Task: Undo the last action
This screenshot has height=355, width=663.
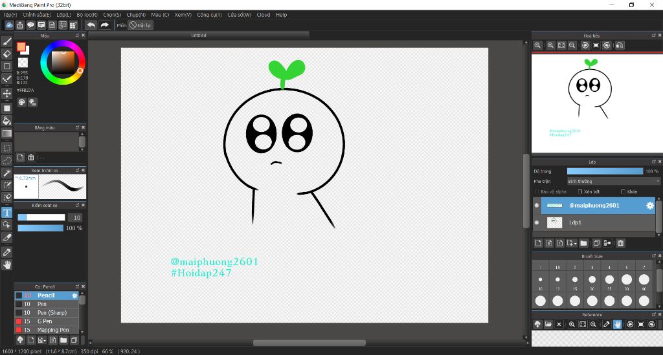Action: point(91,25)
